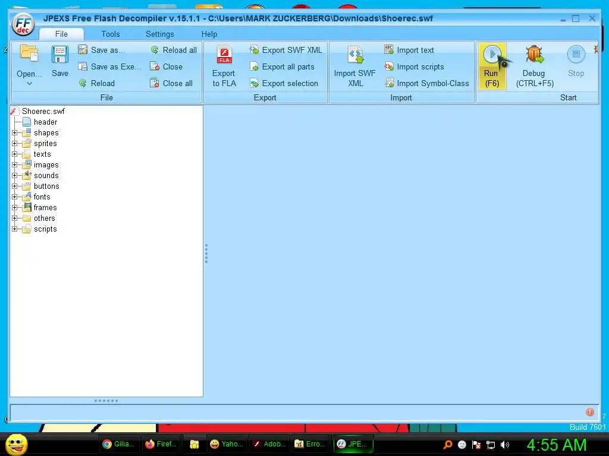Expand the scripts tree node

click(14, 229)
